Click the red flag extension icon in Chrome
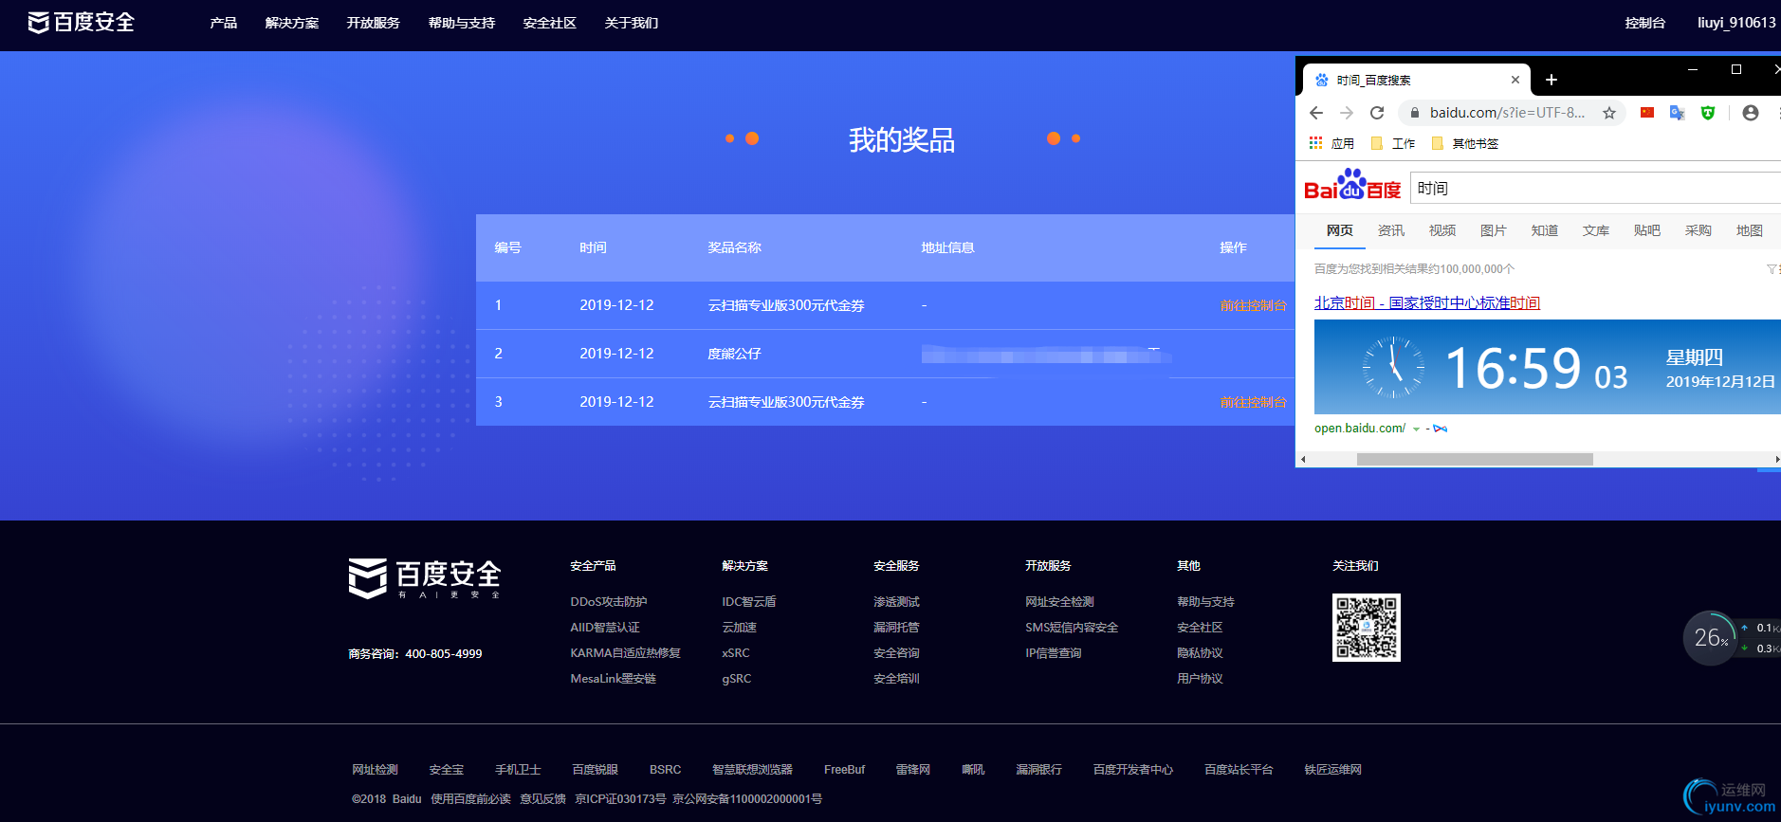This screenshot has width=1781, height=822. click(1647, 113)
